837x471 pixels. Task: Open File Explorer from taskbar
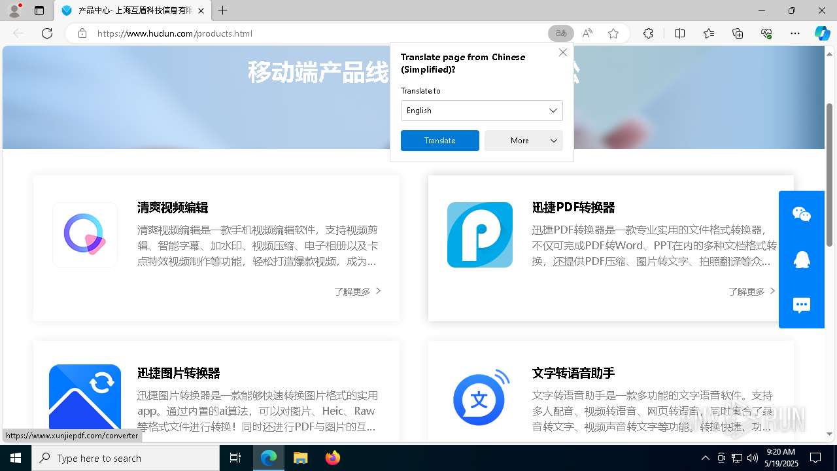[300, 458]
